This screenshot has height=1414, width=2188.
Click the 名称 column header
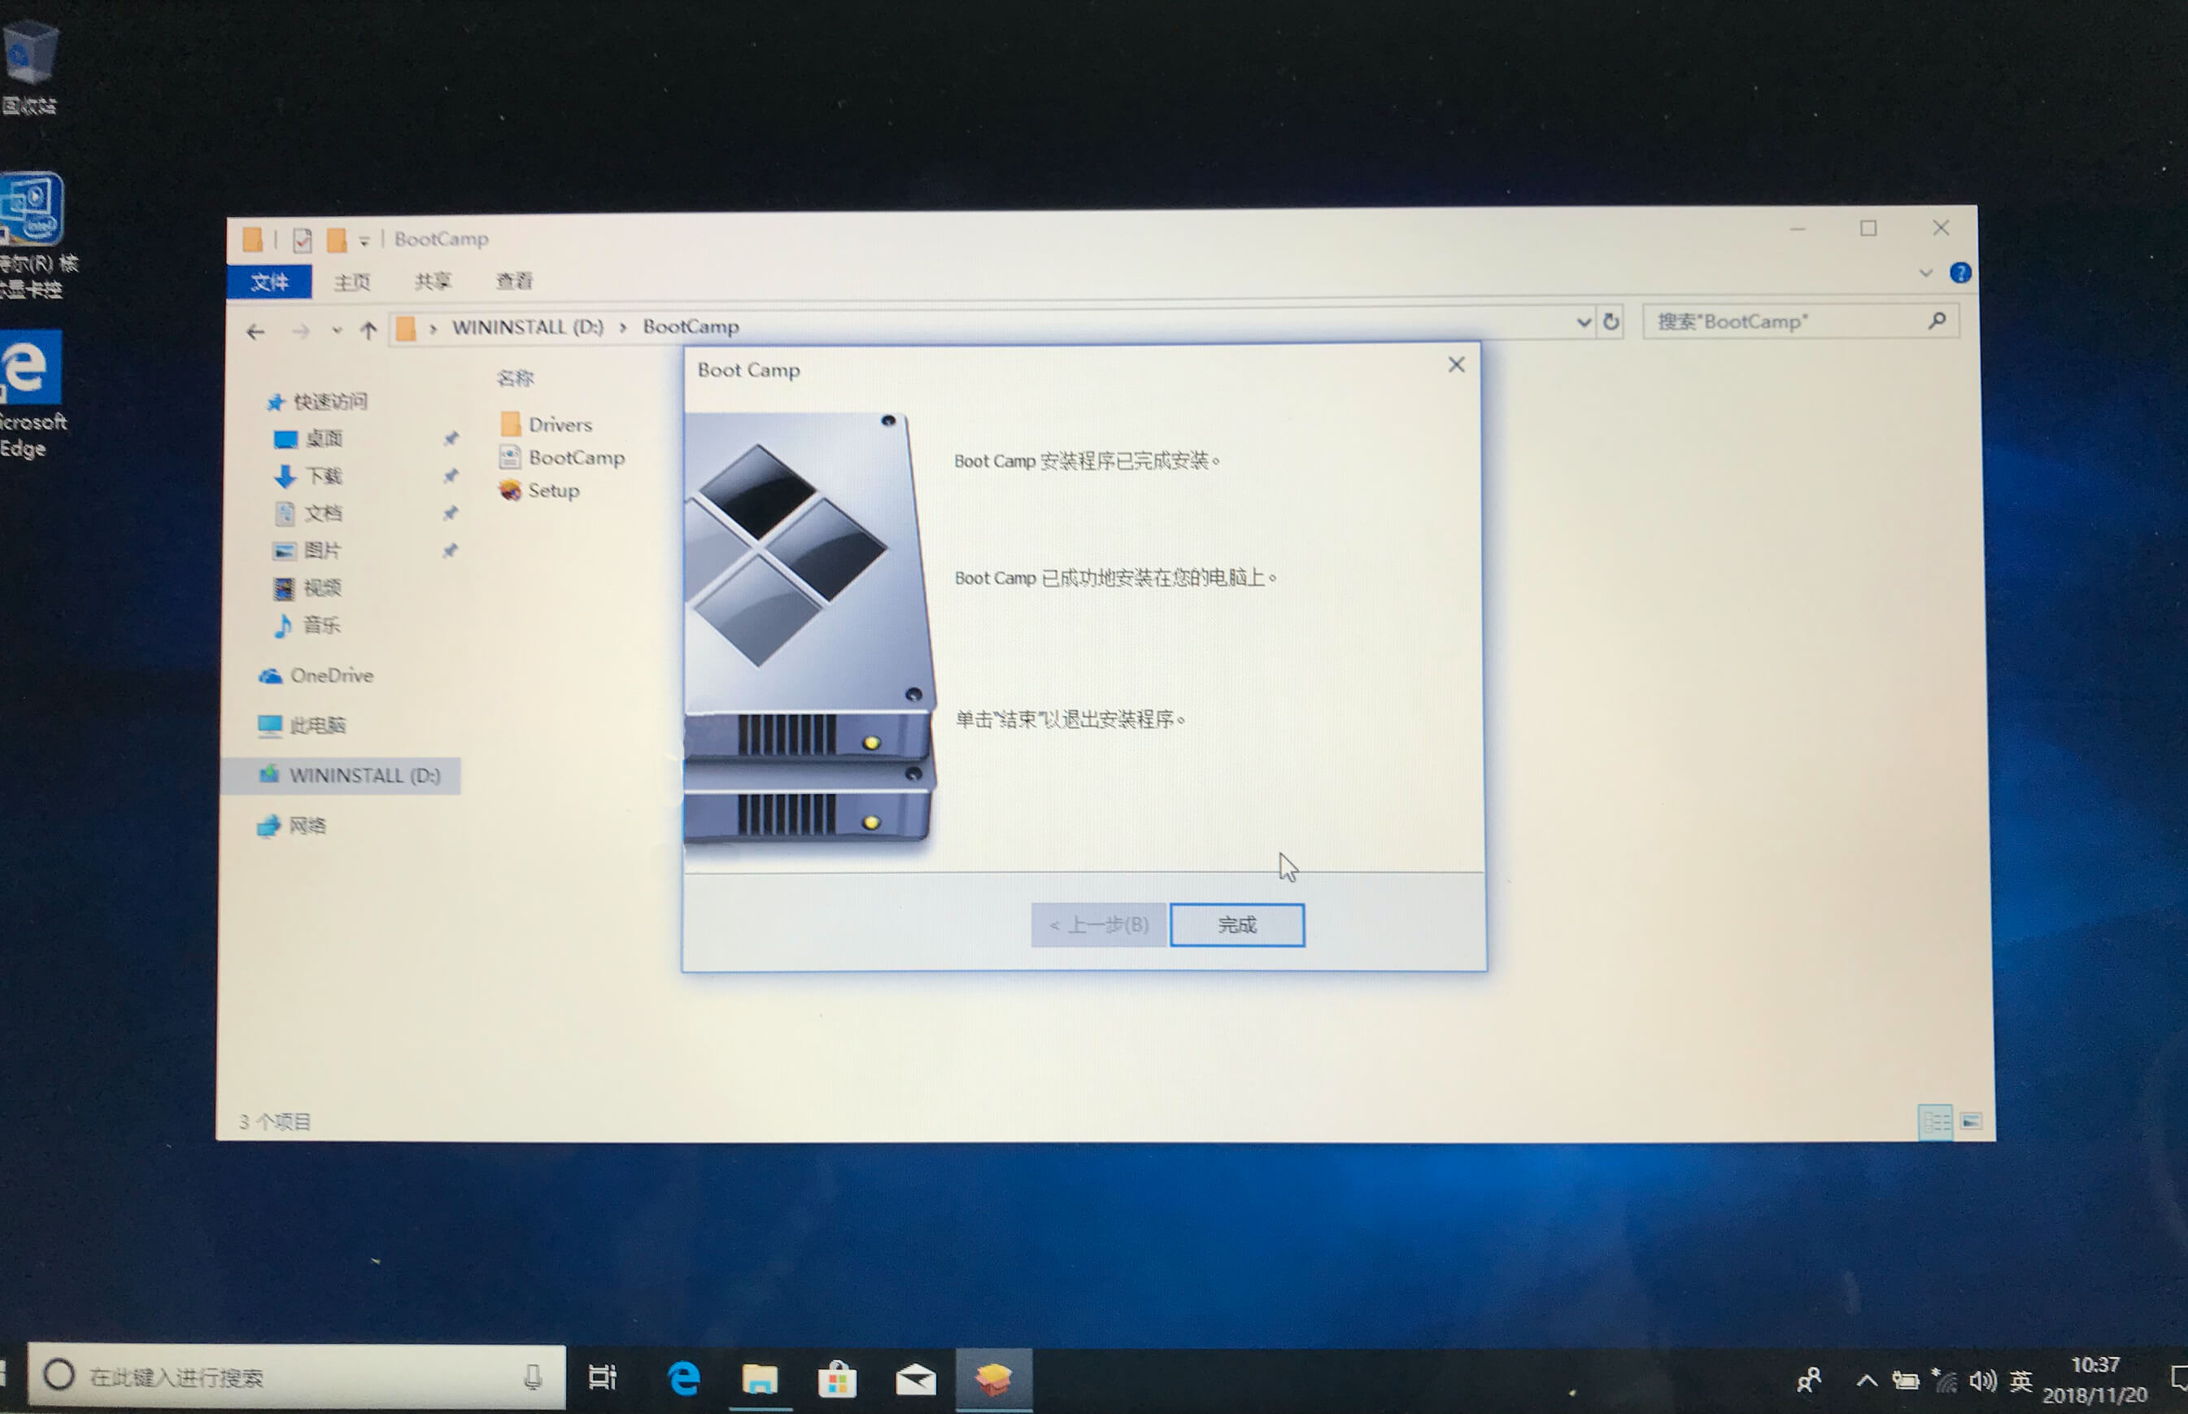(515, 378)
